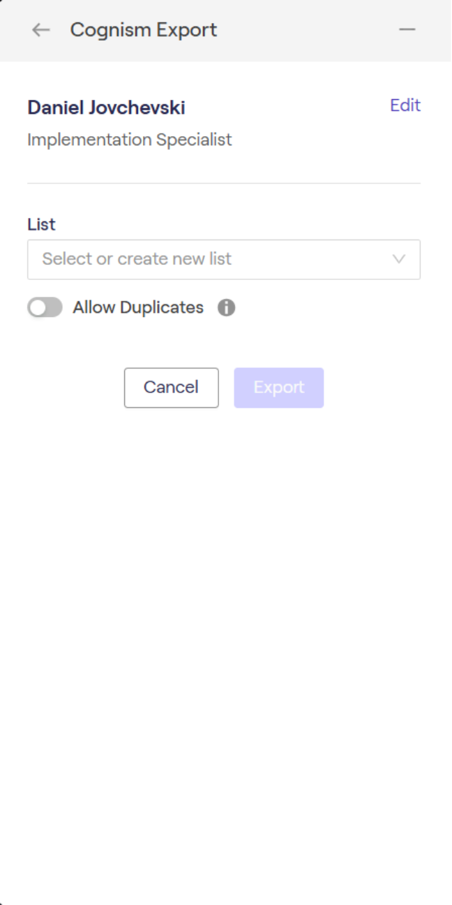Enable the Allow Duplicates toggle
The height and width of the screenshot is (905, 452).
tap(45, 307)
